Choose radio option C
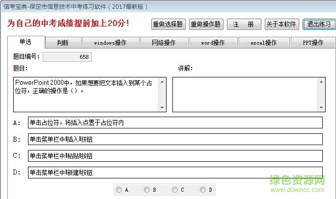This screenshot has height=199, width=336. pos(175,190)
